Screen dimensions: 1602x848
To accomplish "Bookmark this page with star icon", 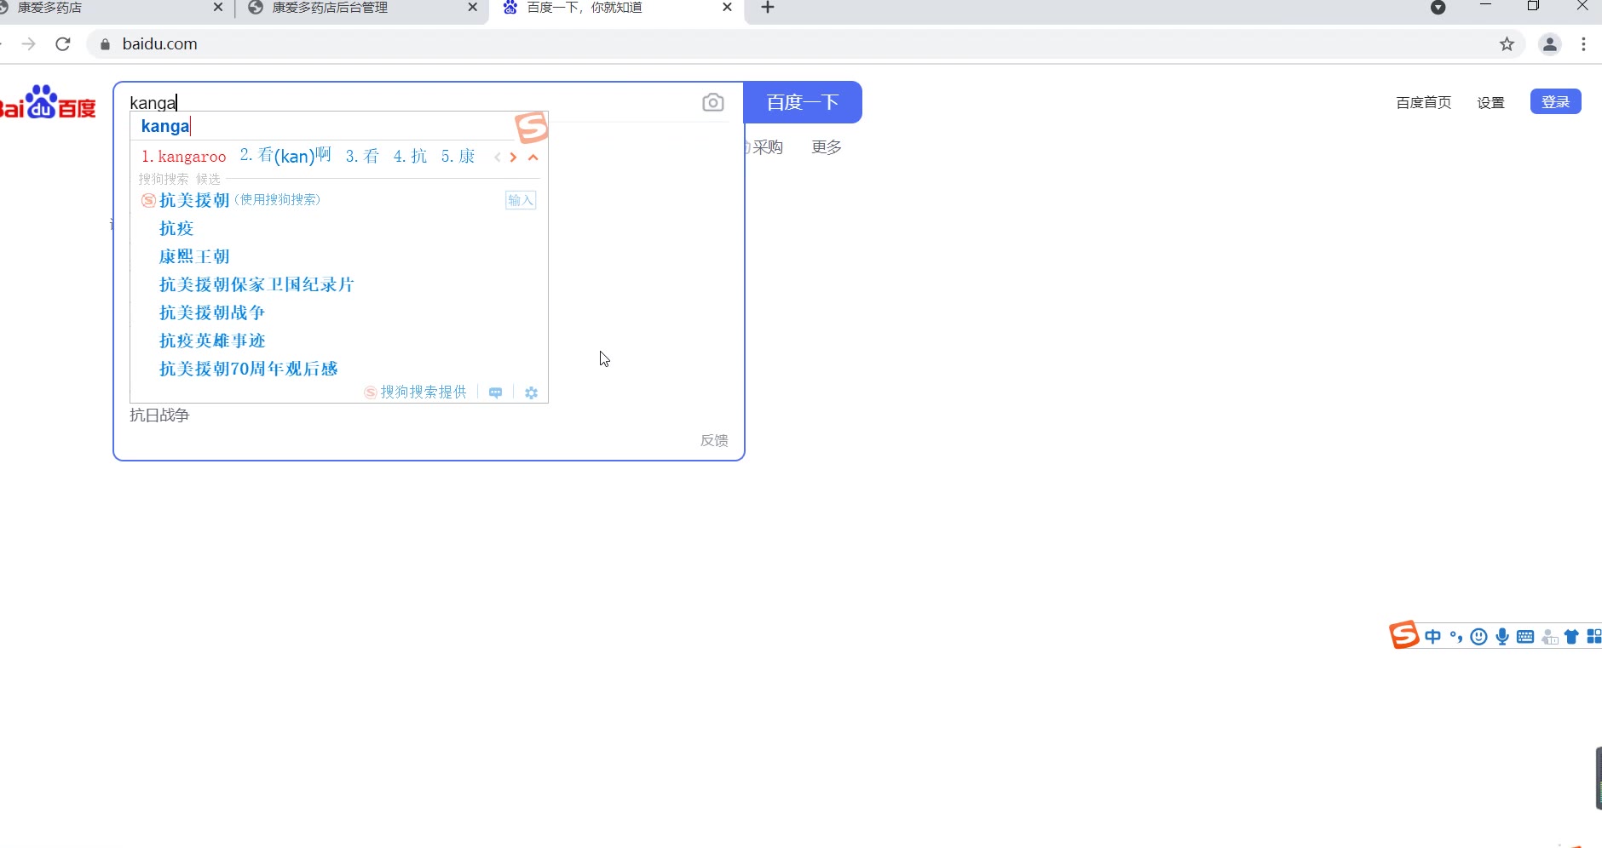I will pyautogui.click(x=1507, y=44).
